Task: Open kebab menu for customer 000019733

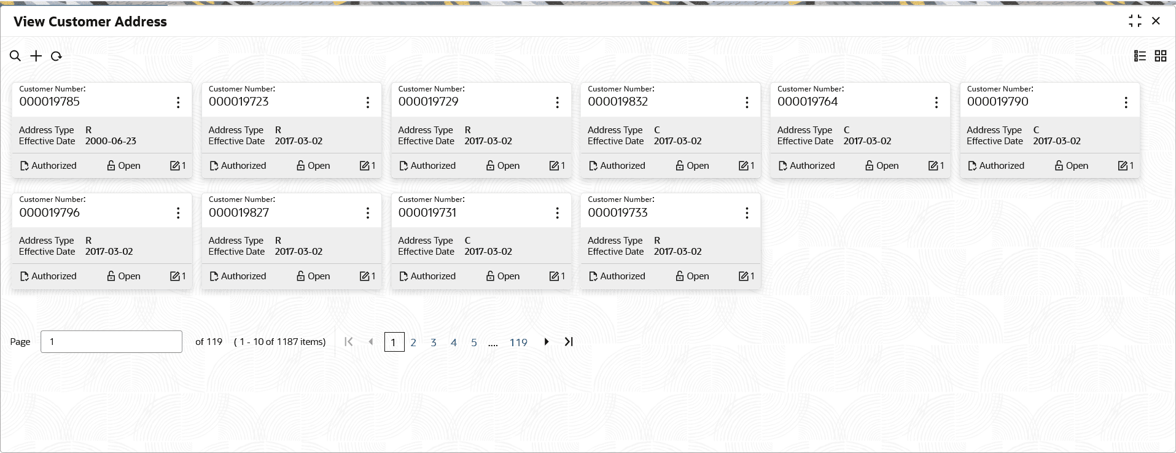Action: point(747,213)
